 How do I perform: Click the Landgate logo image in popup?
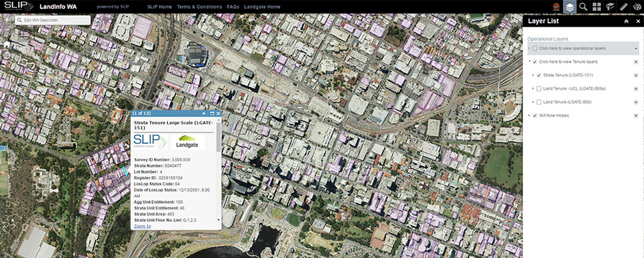click(x=188, y=142)
